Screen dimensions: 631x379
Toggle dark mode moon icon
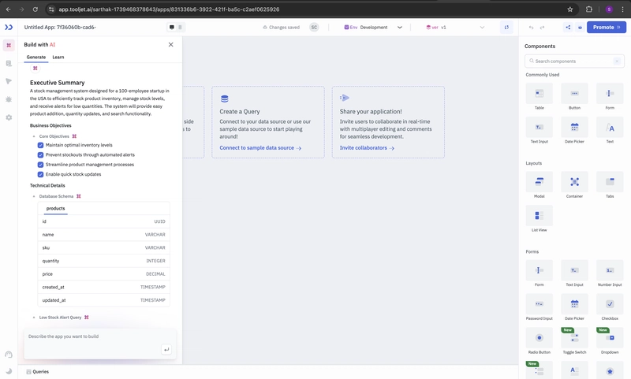pyautogui.click(x=9, y=371)
